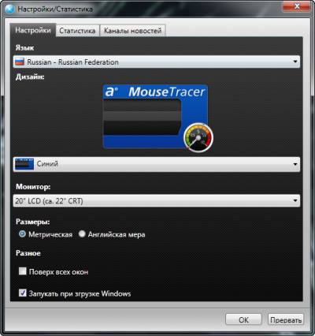Screen dimensions: 315x336
Task: Select the Настройки tab
Action: click(33, 30)
